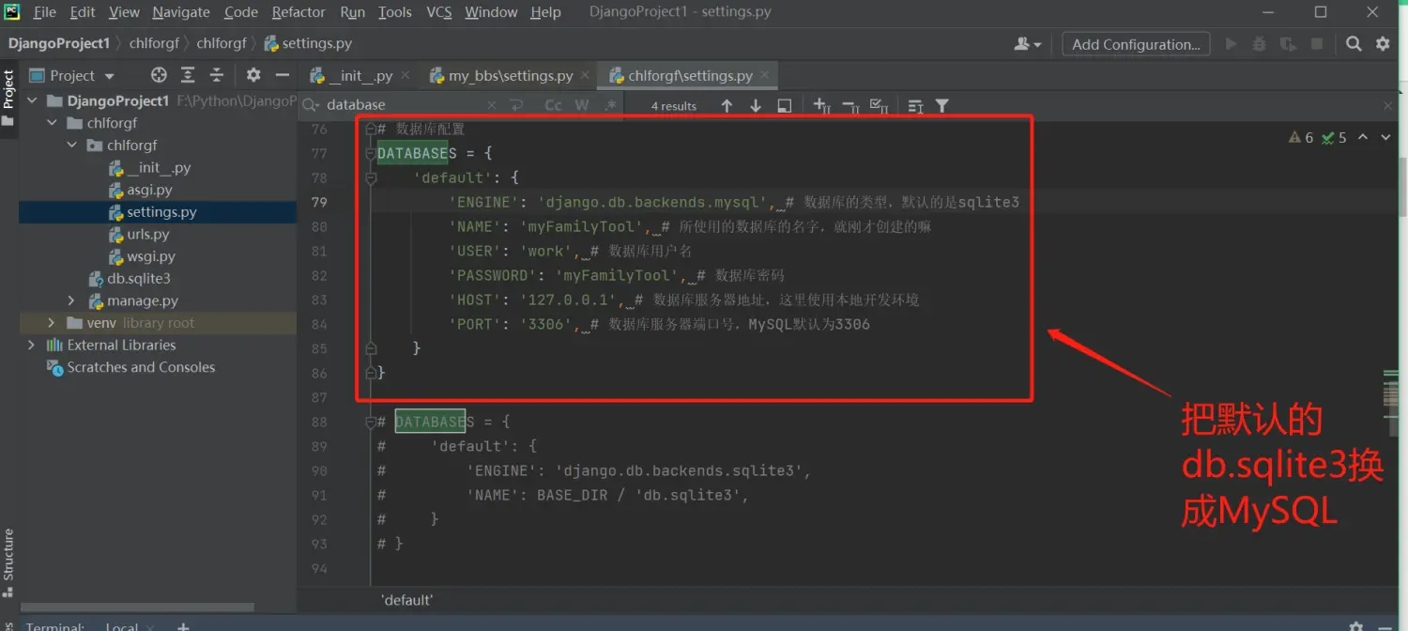Screen dimensions: 1408x631
Task: Click the Search Everywhere magnifier icon
Action: pyautogui.click(x=1354, y=44)
